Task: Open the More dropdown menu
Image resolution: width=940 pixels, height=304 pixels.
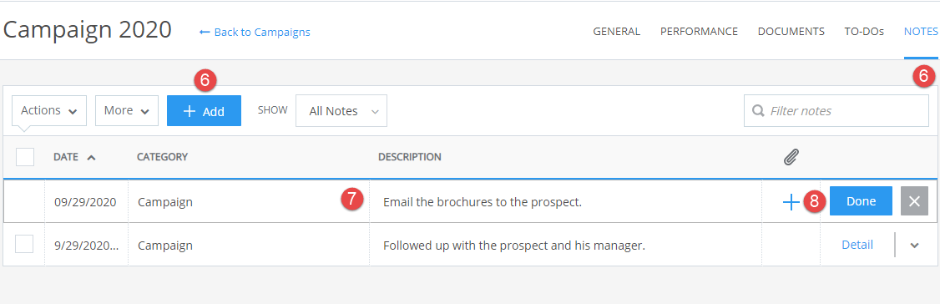Action: 127,111
